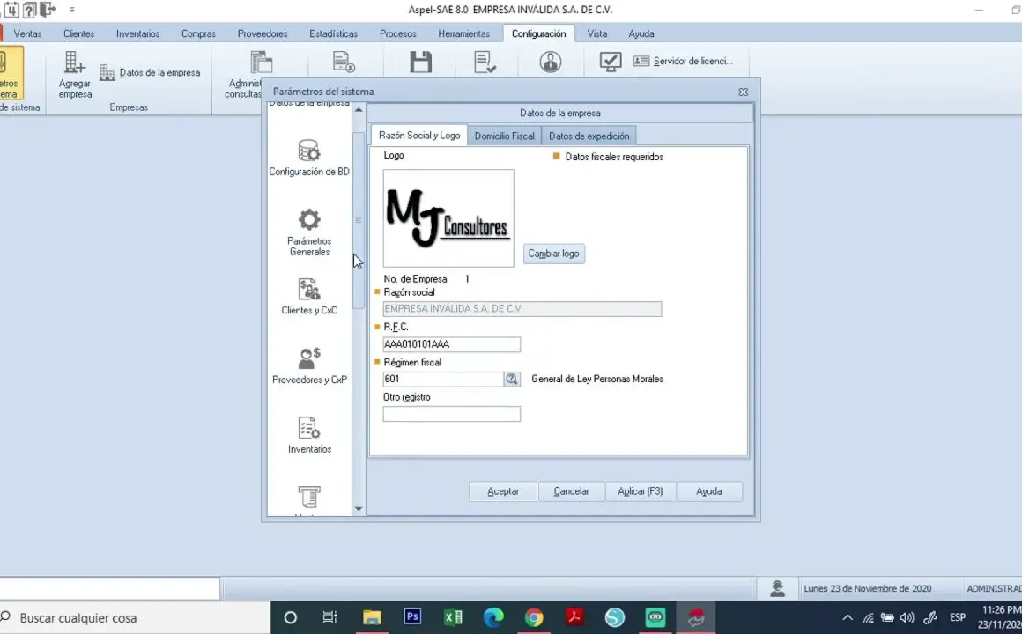The width and height of the screenshot is (1022, 634).
Task: Click the Régimen fiscal input field
Action: pos(443,380)
